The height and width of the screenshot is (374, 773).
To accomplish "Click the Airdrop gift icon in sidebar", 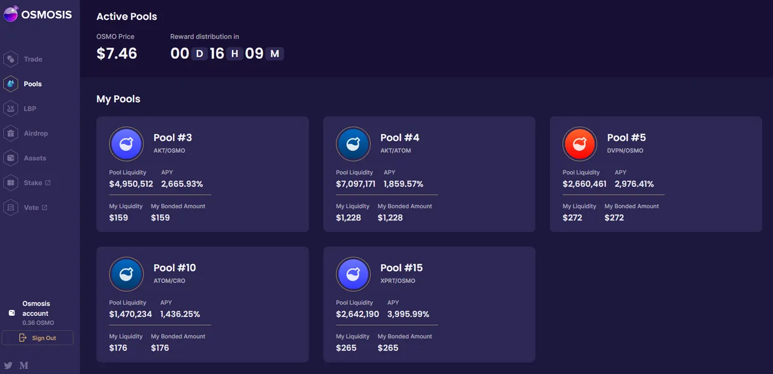I will click(11, 134).
